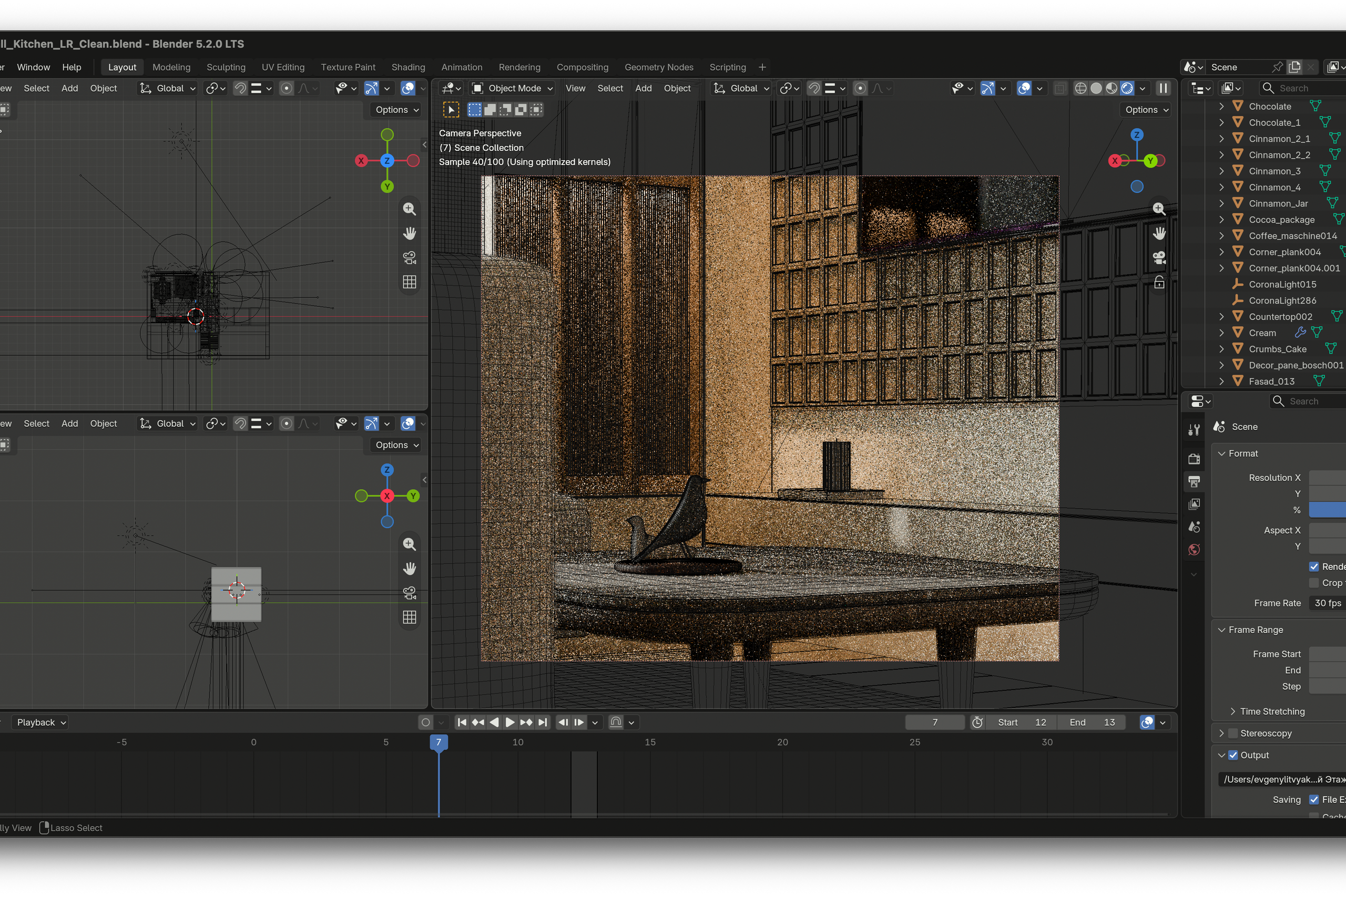
Task: Play the animation forward
Action: click(x=510, y=723)
